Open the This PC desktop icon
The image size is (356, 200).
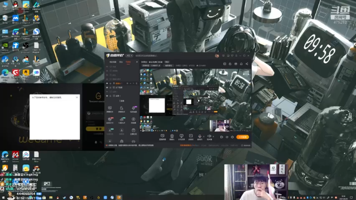5,4
